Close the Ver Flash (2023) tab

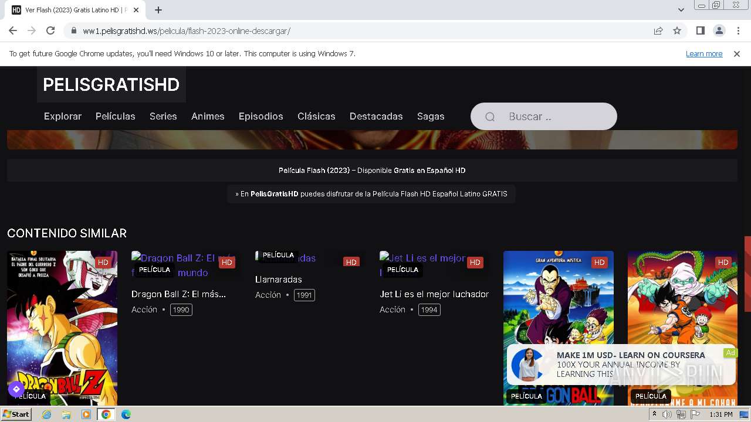point(136,10)
